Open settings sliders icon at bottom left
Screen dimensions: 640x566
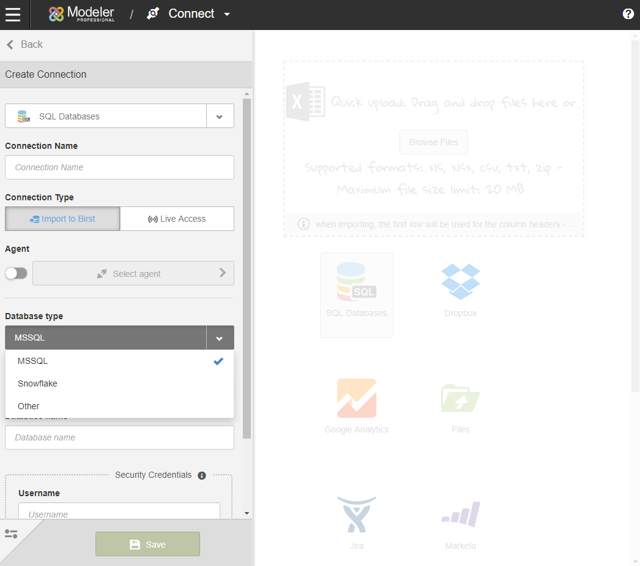pyautogui.click(x=11, y=534)
